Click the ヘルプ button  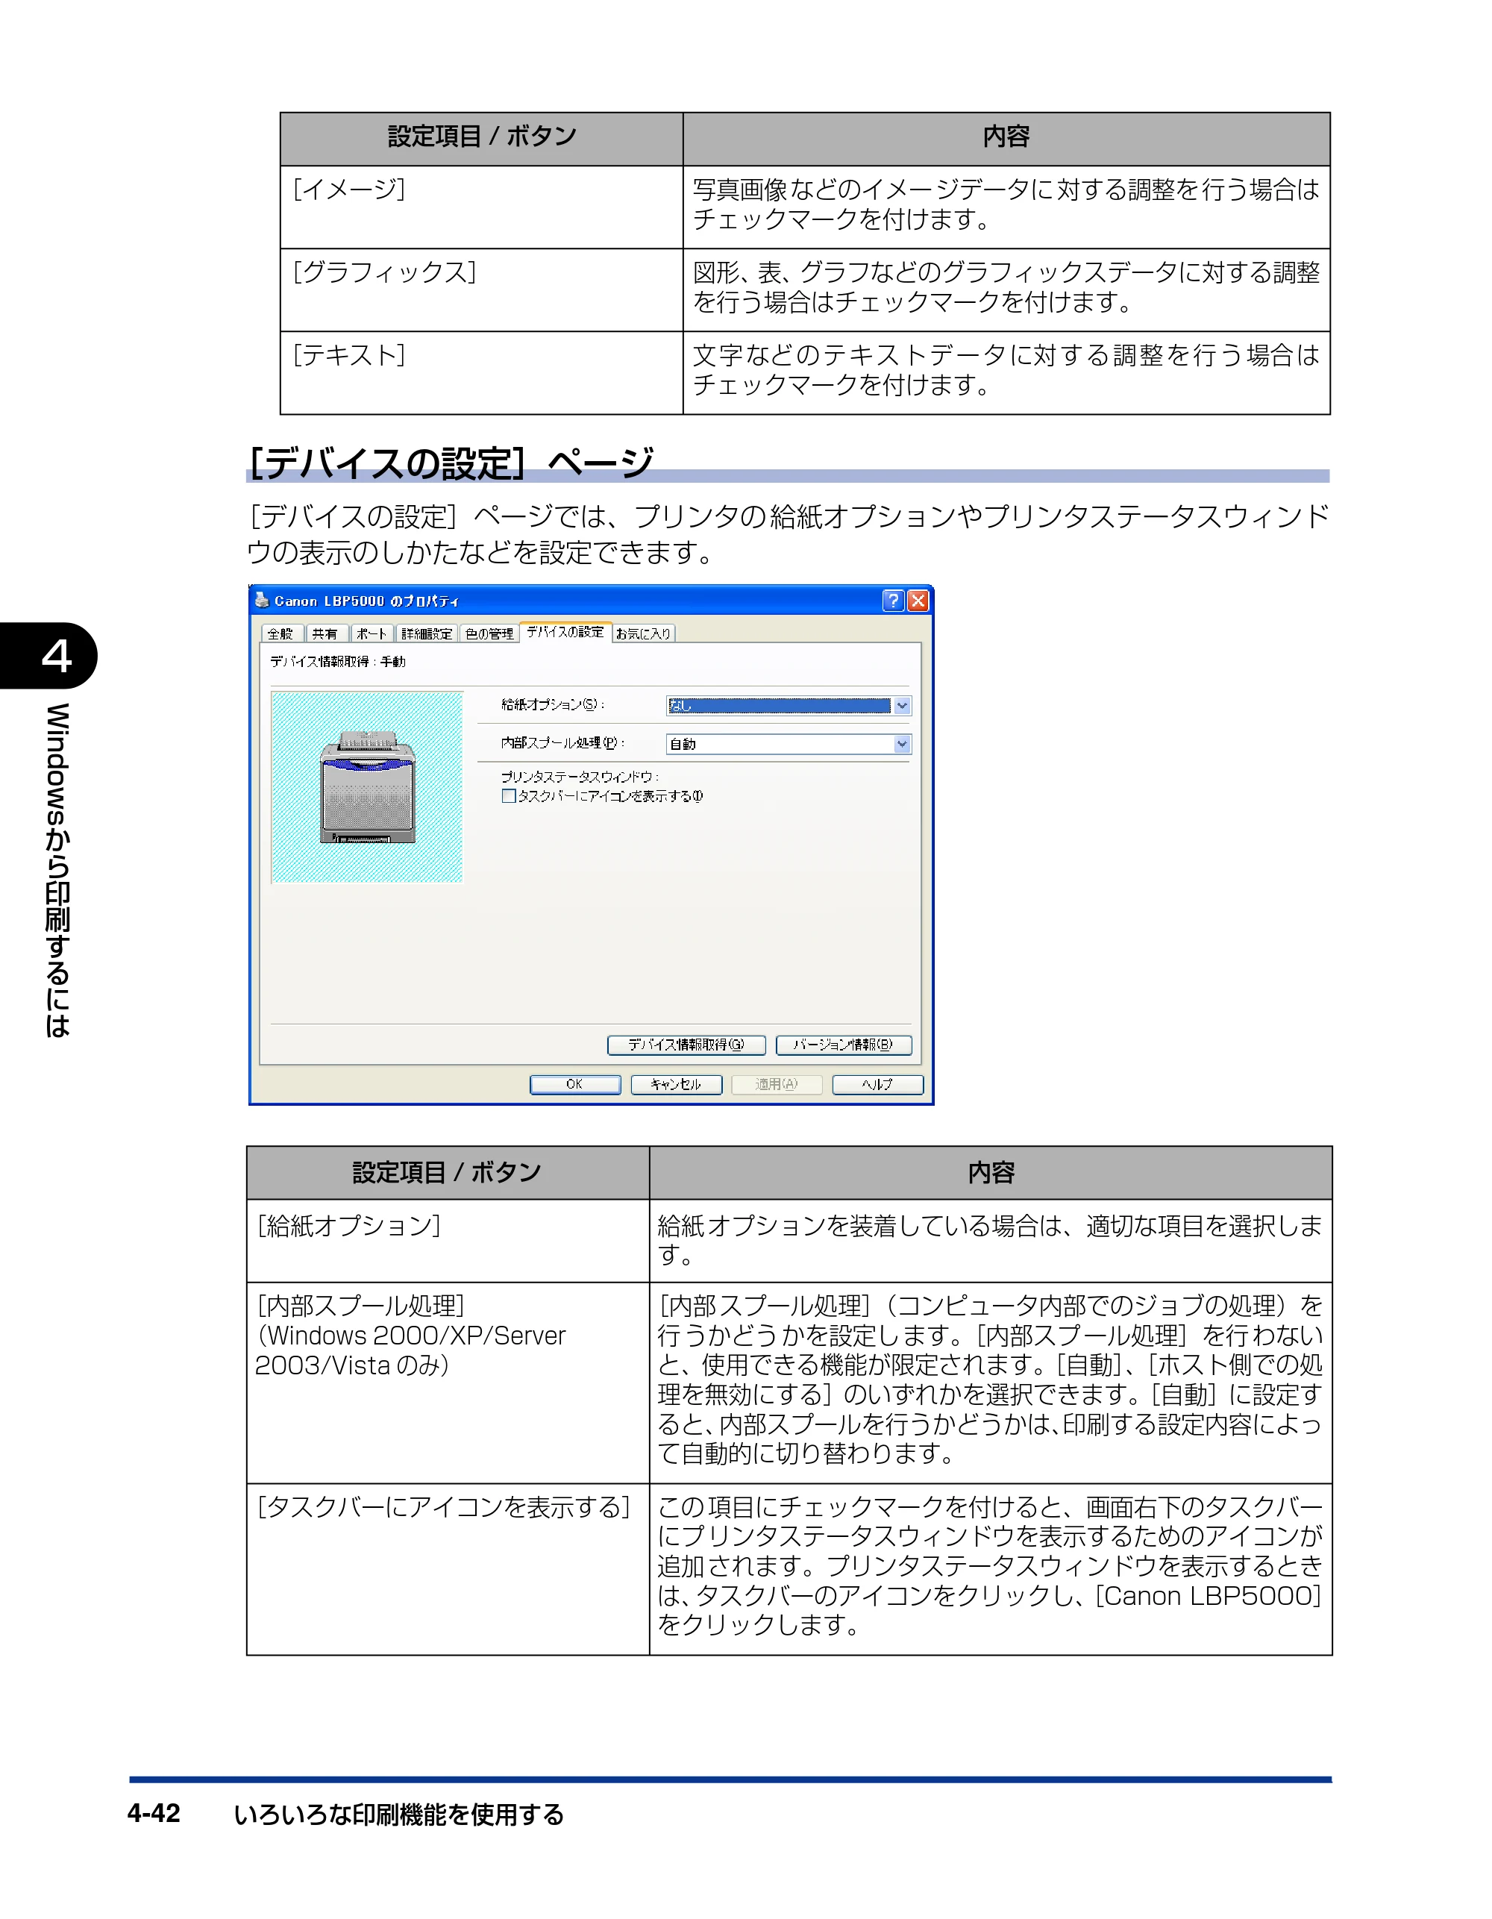(877, 1084)
